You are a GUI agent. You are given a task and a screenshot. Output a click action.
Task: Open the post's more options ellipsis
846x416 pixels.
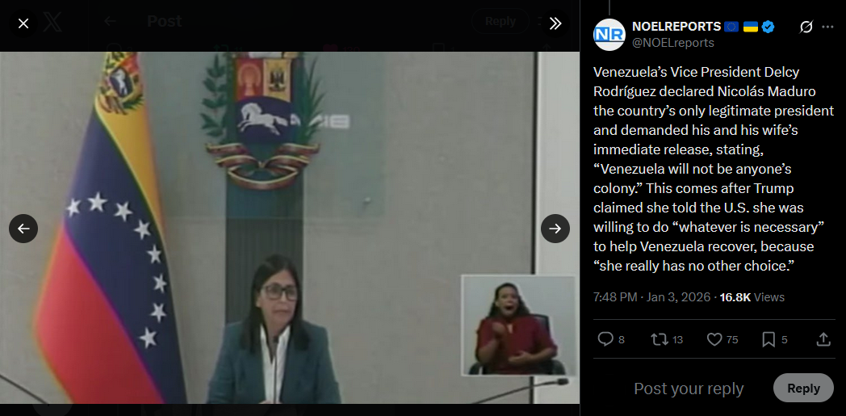(x=827, y=27)
